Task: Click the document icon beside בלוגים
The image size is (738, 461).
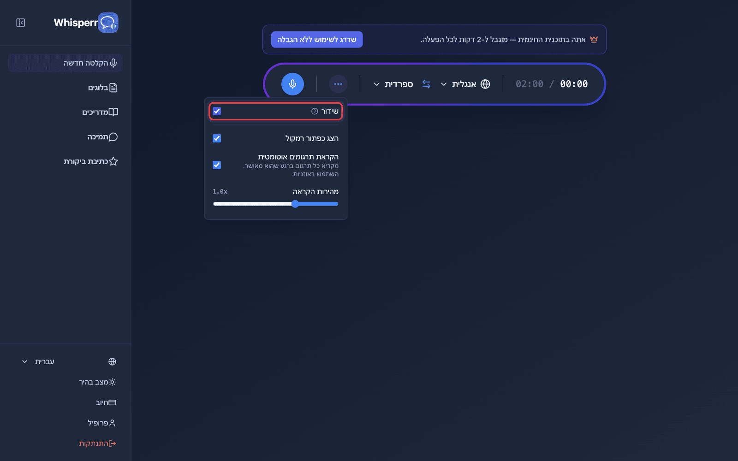Action: (x=113, y=88)
